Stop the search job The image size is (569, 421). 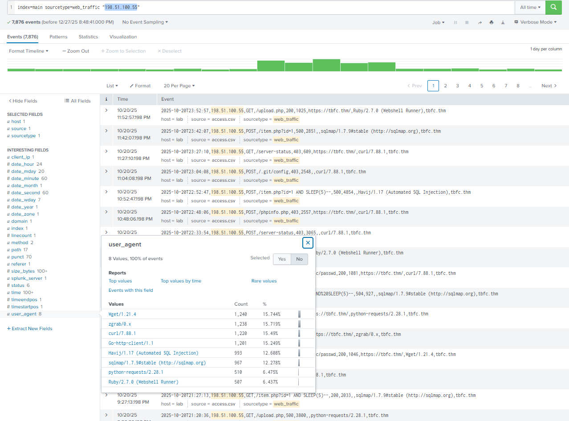pyautogui.click(x=467, y=22)
